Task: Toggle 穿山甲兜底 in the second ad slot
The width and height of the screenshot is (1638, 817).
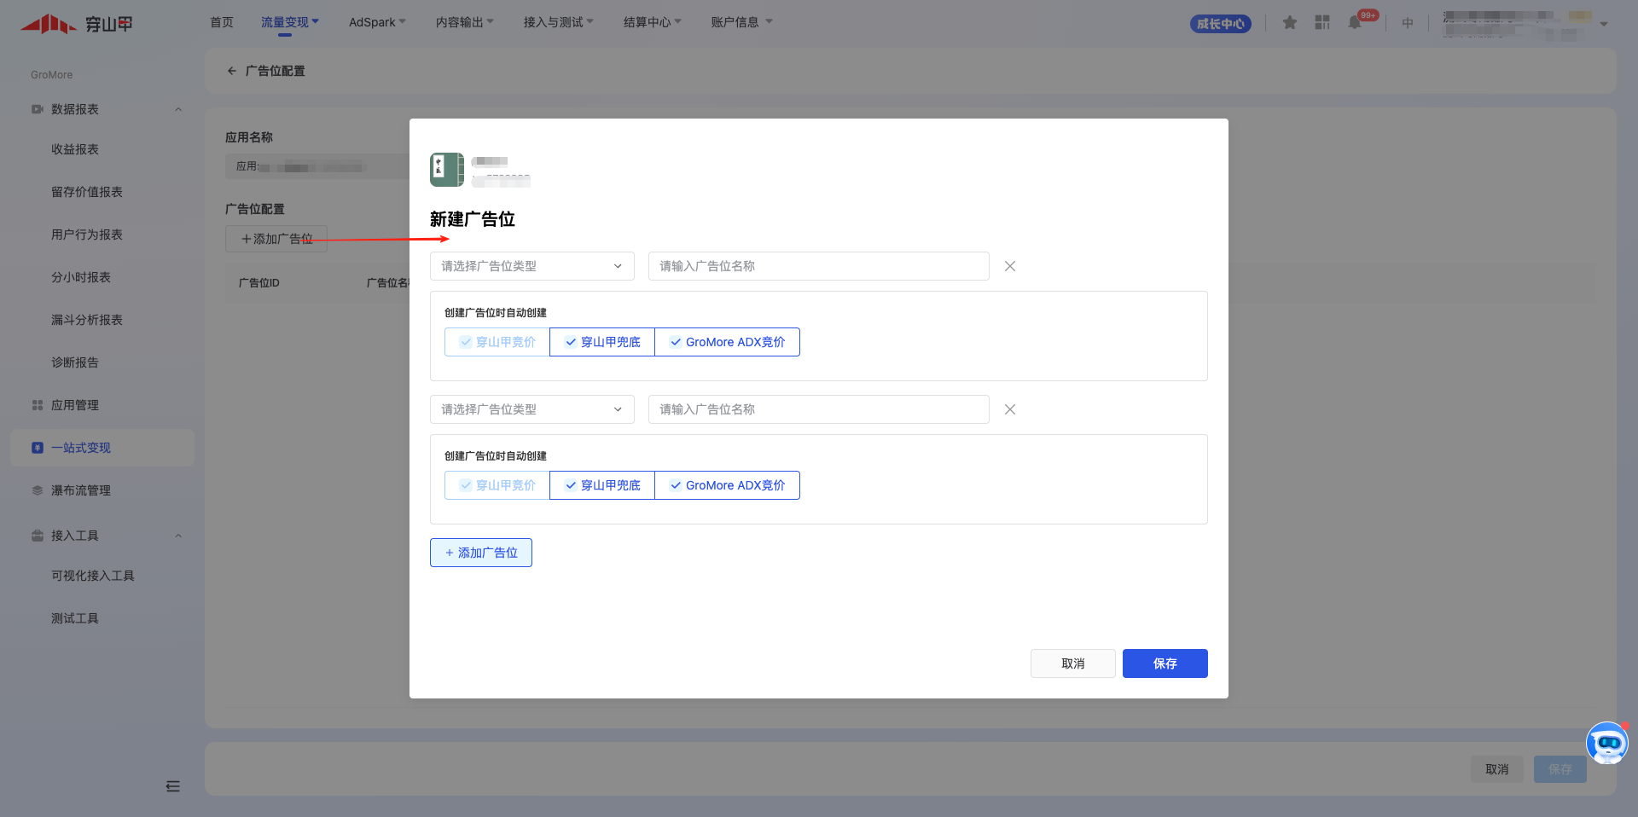Action: click(602, 485)
